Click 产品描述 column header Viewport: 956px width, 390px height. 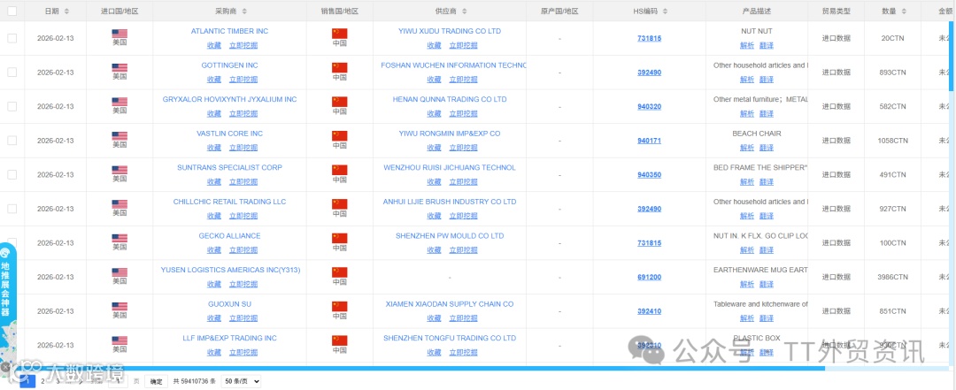pyautogui.click(x=757, y=11)
